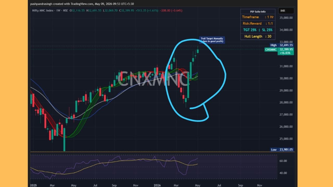Click the 26,000.00 price axis label
The width and height of the screenshot is (333, 187).
pyautogui.click(x=286, y=127)
